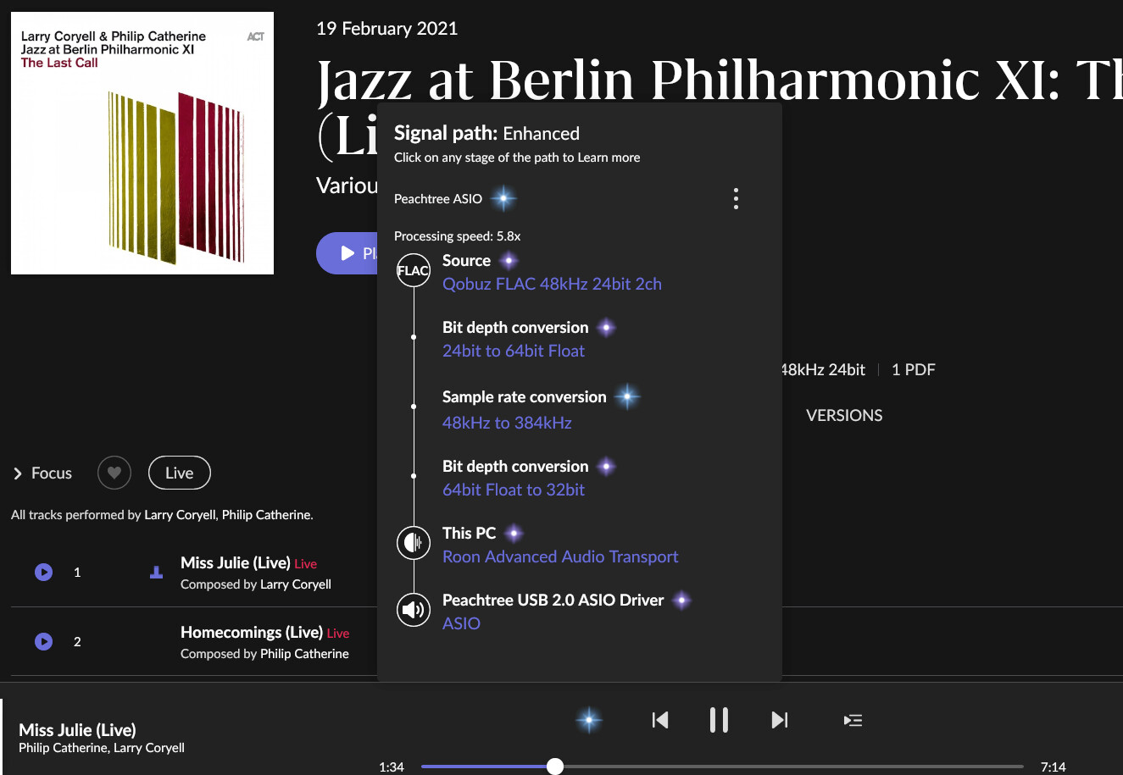Click the star beside Sample rate conversion
This screenshot has height=775, width=1123.
(x=627, y=396)
